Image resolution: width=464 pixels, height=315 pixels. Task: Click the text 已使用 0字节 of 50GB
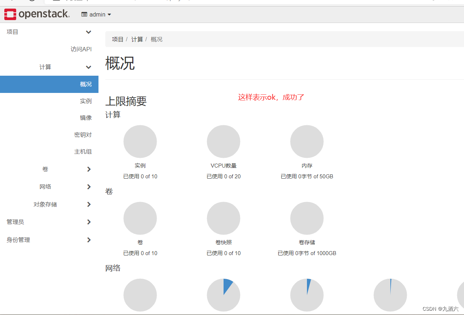307,177
